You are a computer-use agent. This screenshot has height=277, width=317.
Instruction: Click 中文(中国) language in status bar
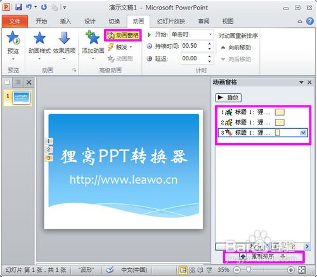pyautogui.click(x=134, y=270)
